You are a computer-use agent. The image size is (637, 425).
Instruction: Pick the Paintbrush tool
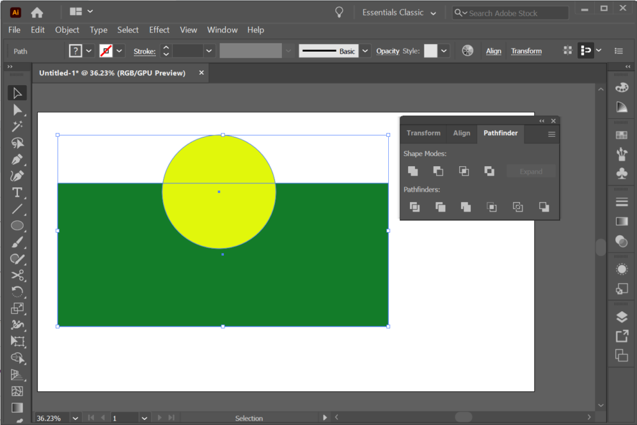coord(17,242)
